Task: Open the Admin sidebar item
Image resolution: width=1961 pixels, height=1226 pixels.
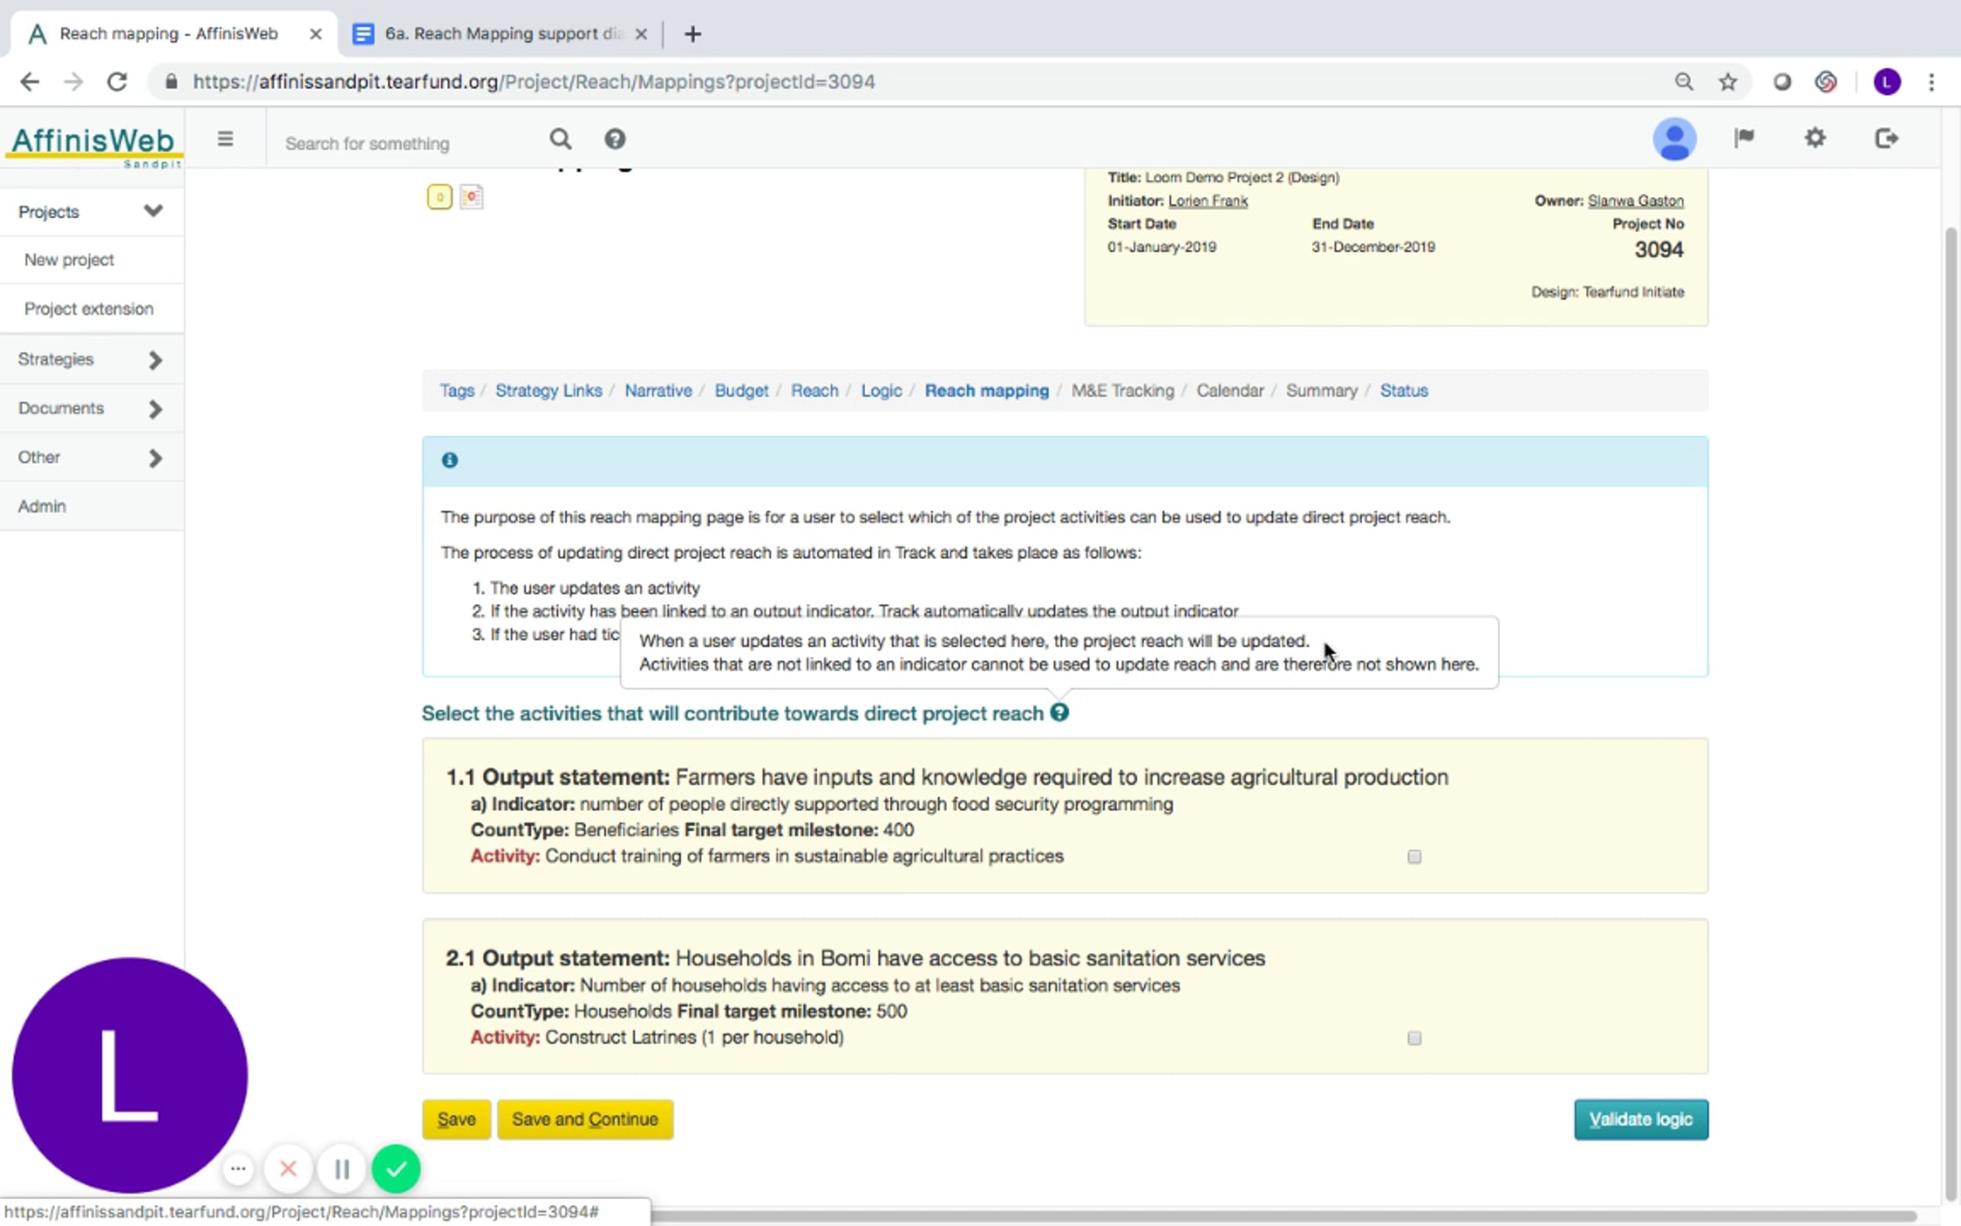Action: tap(92, 506)
